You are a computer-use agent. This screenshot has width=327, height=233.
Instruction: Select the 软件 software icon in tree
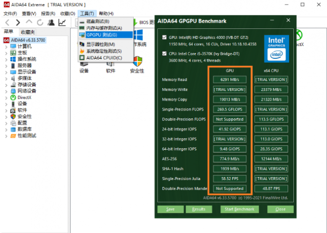coord(13,110)
